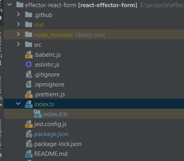Select the index.d.ts file entry
The width and height of the screenshot is (184, 161).
[55, 114]
